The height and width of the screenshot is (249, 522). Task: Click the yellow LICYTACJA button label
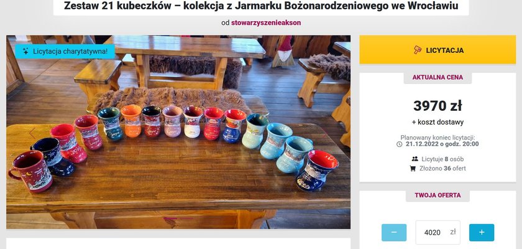coord(445,50)
